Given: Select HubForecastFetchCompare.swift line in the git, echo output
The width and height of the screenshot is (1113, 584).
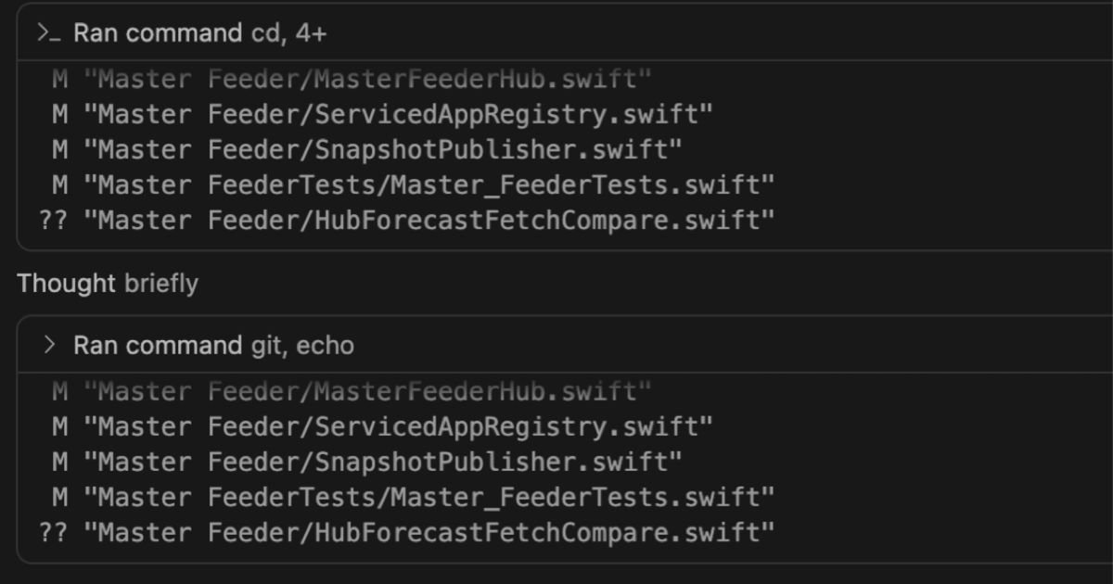Looking at the screenshot, I should (406, 532).
